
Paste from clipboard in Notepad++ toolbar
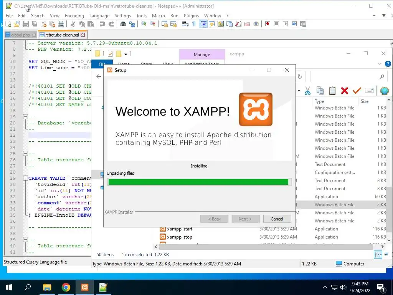[x=91, y=24]
